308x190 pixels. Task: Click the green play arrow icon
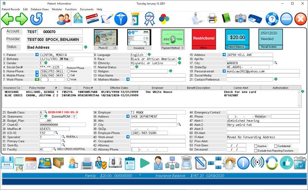144,162
